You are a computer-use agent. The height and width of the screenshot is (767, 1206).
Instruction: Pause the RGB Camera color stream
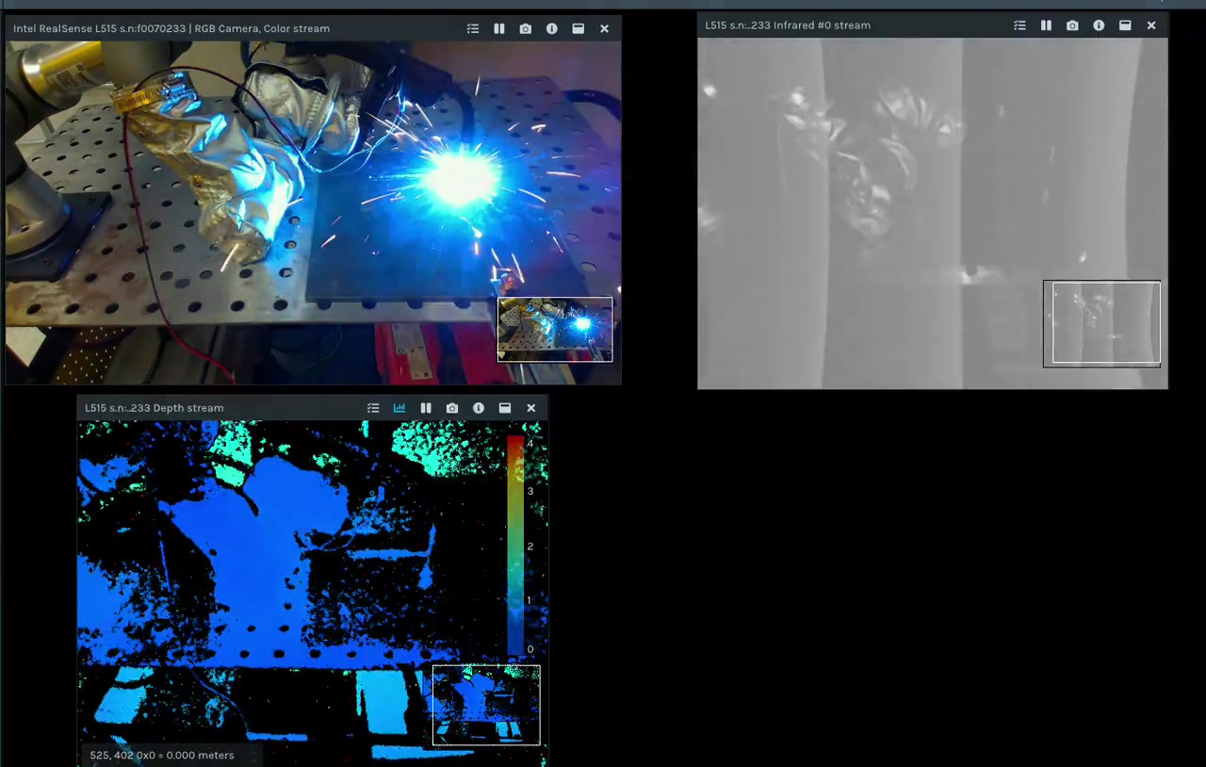click(x=499, y=29)
